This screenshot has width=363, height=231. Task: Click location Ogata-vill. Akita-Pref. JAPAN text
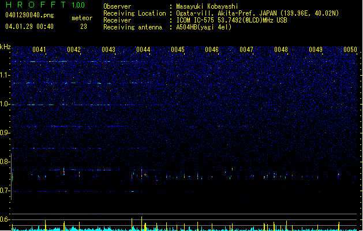[257, 13]
